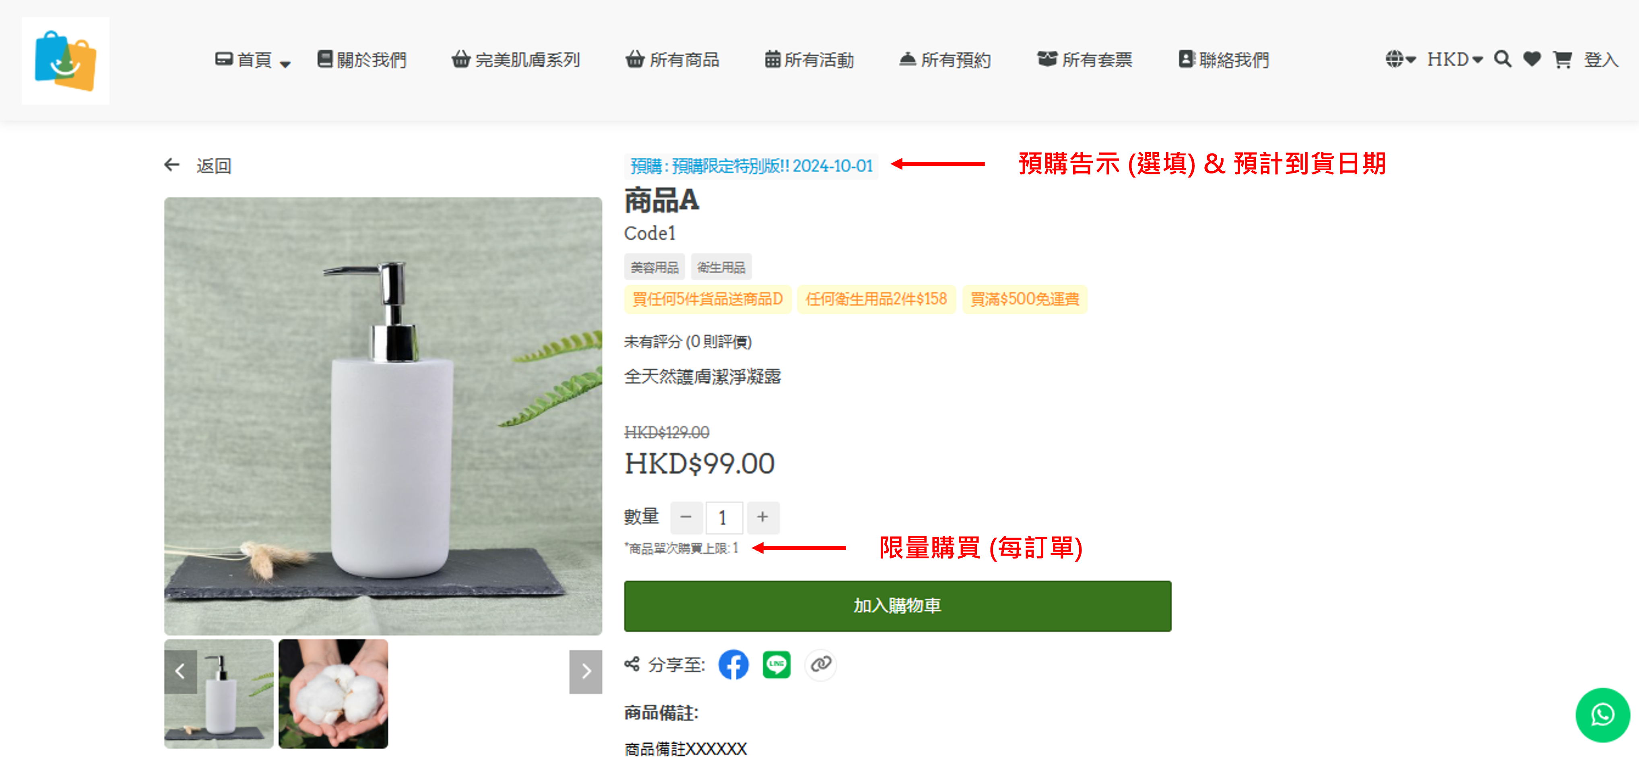Decrease quantity with minus button
Image resolution: width=1639 pixels, height=767 pixels.
(x=686, y=517)
